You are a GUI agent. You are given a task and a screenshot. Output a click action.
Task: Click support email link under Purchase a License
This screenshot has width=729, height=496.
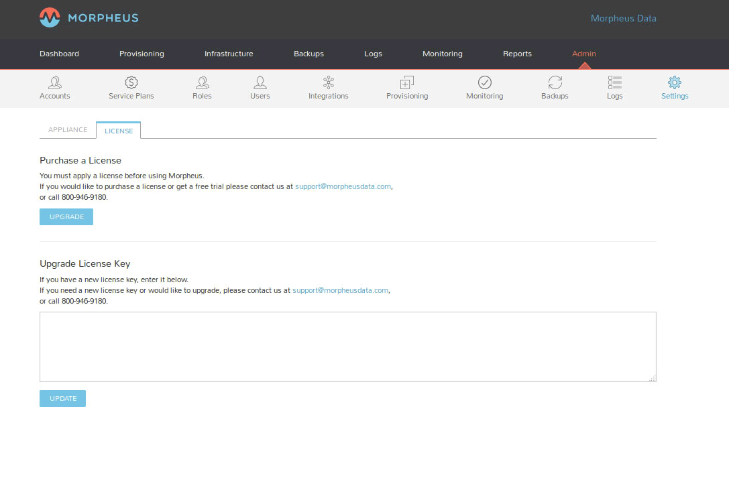(x=343, y=187)
